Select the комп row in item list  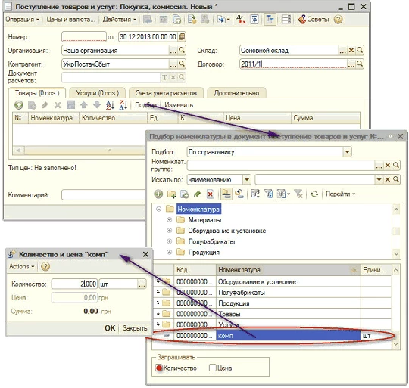pyautogui.click(x=272, y=336)
